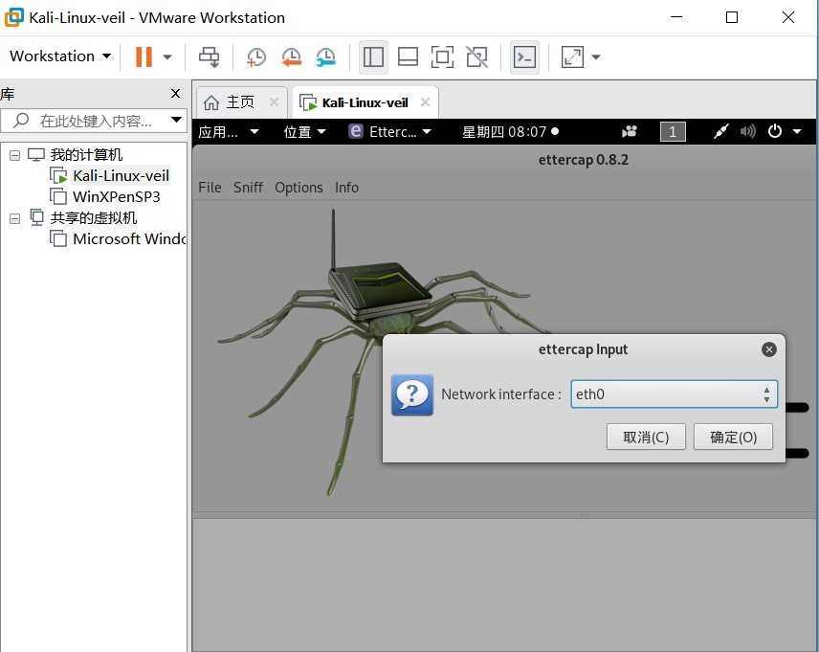Click the screen recording camera icon

pos(630,132)
